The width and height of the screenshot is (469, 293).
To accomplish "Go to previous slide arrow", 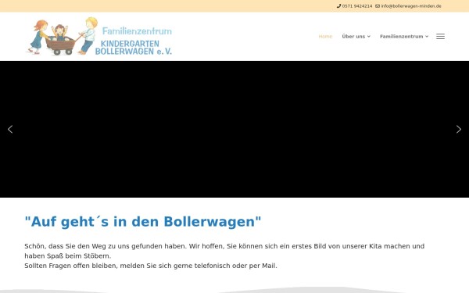I will pos(10,129).
